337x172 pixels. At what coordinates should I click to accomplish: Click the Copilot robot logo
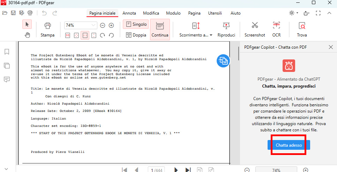pos(289,66)
